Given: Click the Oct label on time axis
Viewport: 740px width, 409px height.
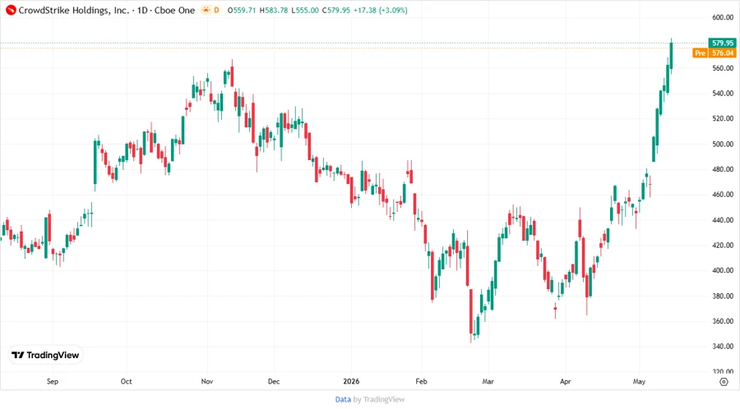Looking at the screenshot, I should tap(126, 381).
